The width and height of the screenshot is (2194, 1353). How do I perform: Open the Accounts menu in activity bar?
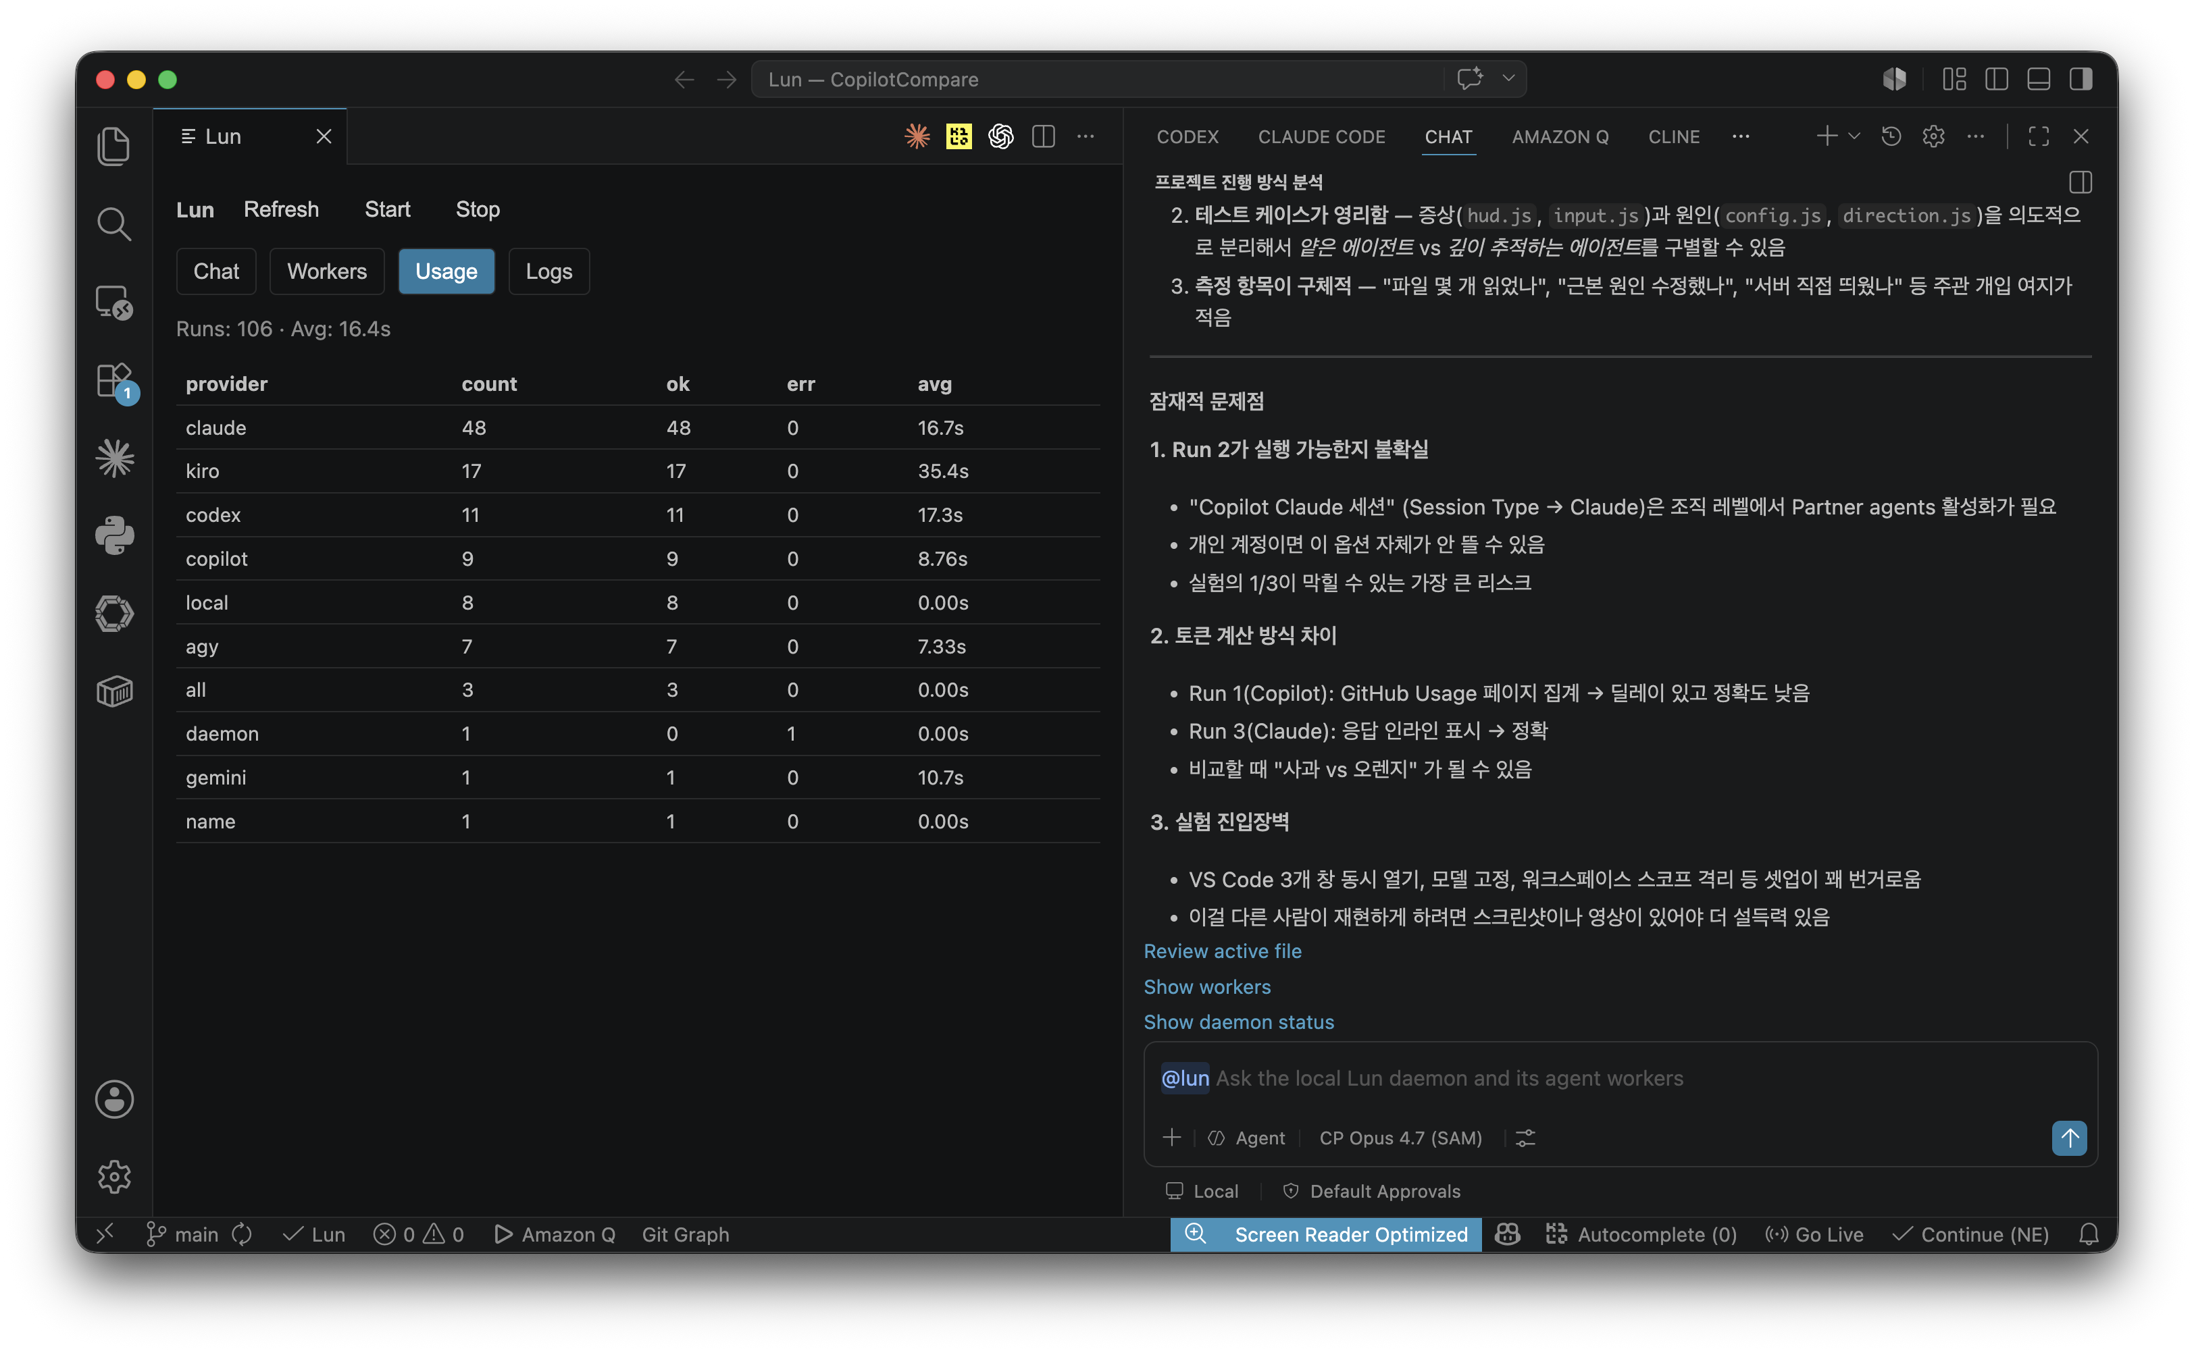pos(113,1100)
